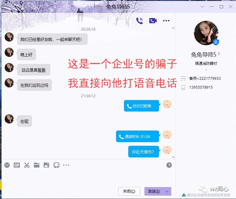The image size is (236, 199).
Task: Click the 21:36:12 timestamp
Action: (x=88, y=96)
